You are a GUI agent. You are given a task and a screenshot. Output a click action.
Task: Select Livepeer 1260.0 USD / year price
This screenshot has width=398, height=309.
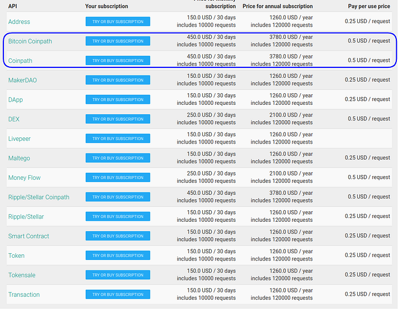click(291, 135)
